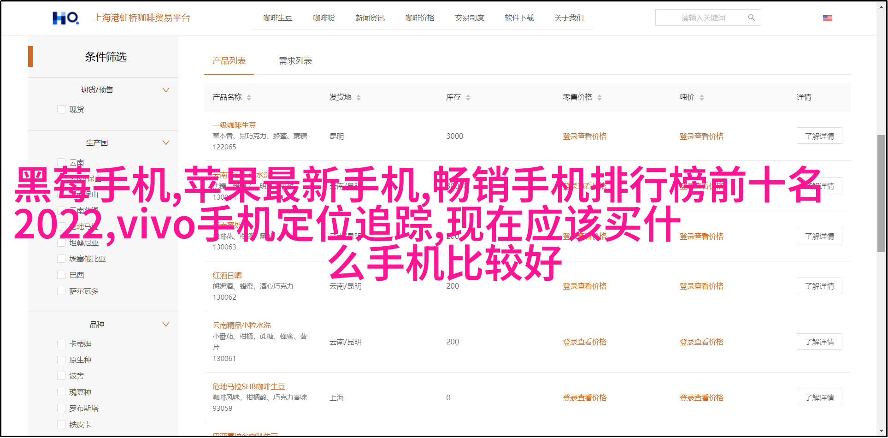Click the scrollbar up arrow
Screen dimensions: 888x438
tap(881, 6)
